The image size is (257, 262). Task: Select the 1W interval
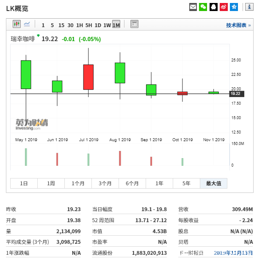pos(107,25)
